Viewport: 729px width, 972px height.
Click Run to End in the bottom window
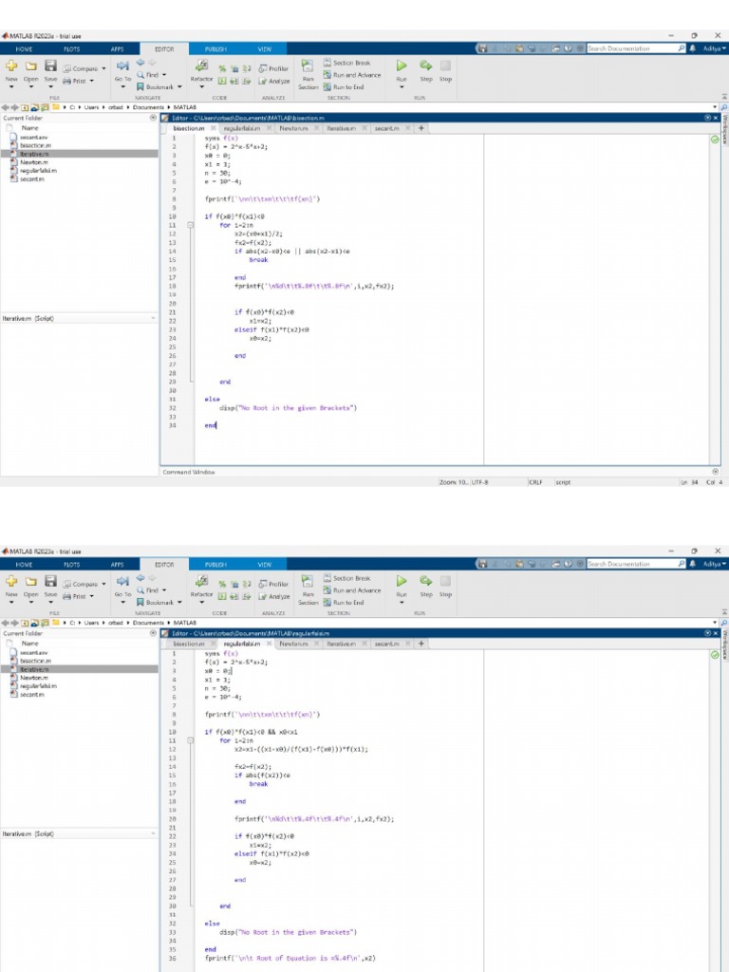347,602
